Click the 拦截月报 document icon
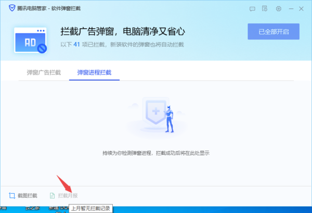 point(51,195)
